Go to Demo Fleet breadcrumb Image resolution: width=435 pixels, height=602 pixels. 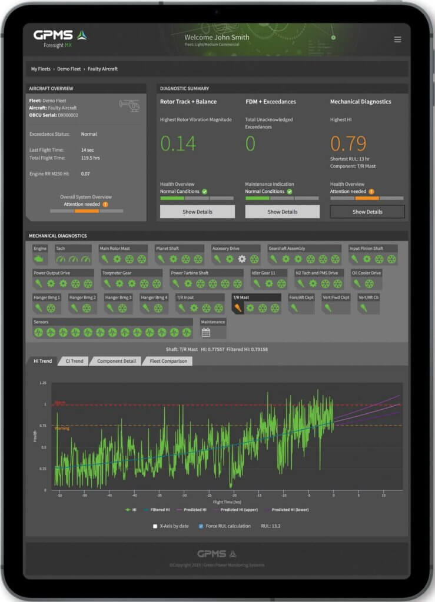click(x=69, y=69)
